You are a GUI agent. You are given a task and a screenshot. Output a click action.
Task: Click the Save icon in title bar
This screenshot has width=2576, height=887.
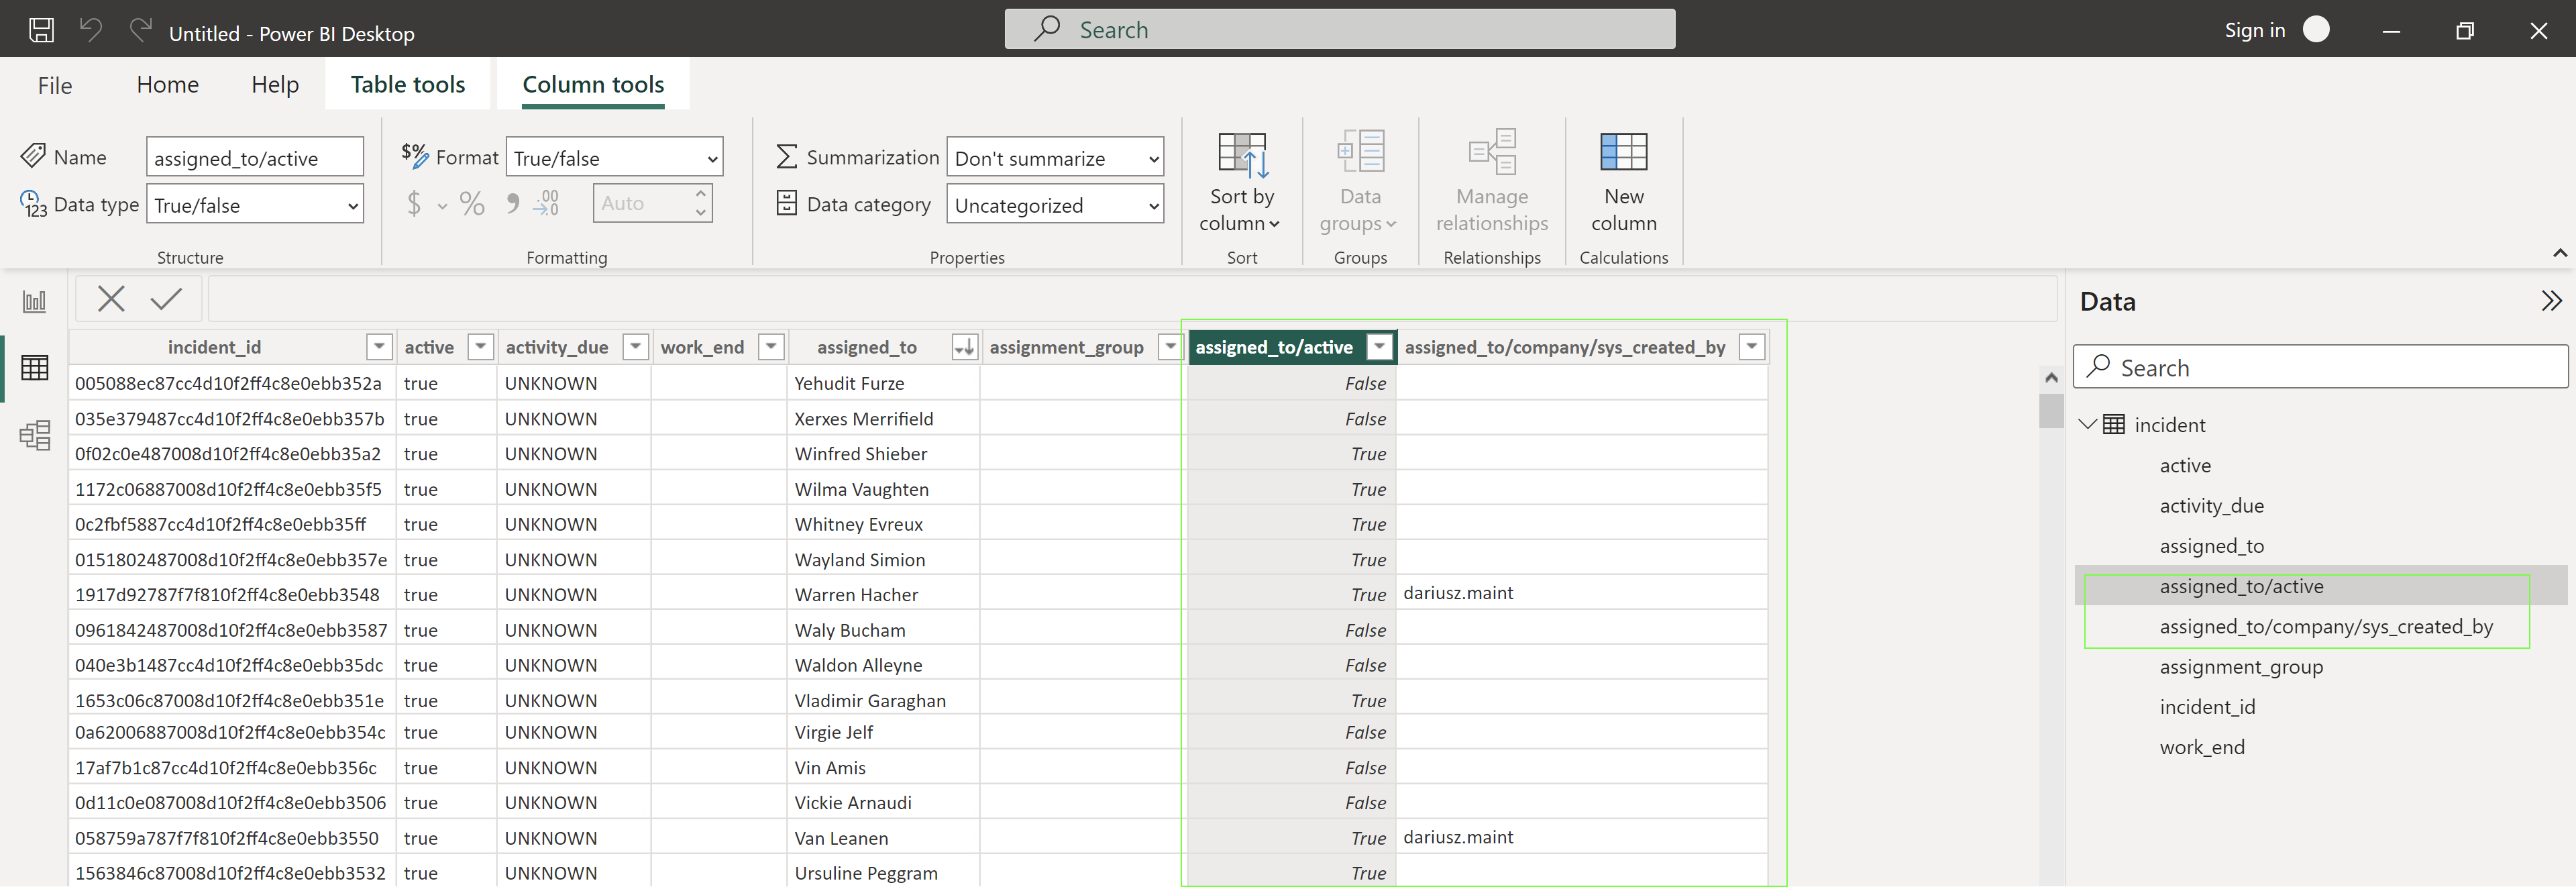(x=41, y=30)
